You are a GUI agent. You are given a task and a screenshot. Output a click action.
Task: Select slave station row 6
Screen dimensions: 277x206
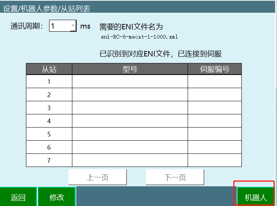(134, 147)
